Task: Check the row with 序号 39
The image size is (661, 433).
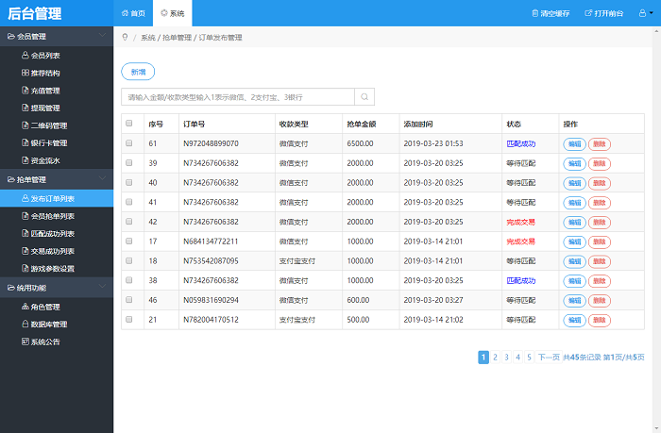Action: tap(129, 162)
